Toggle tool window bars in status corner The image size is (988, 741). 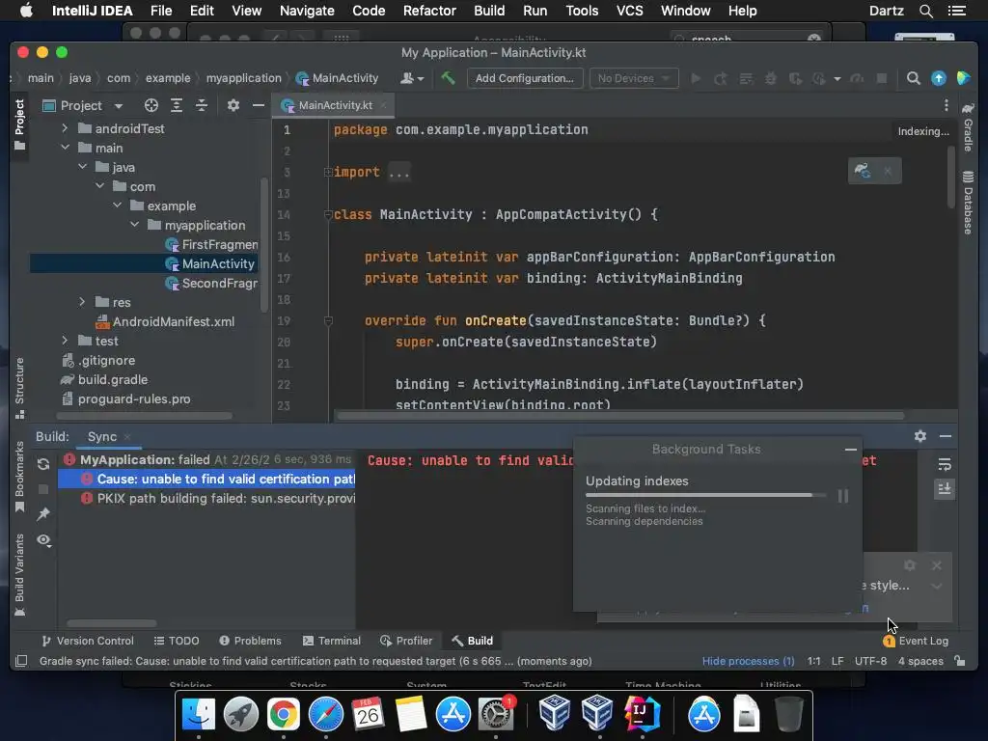21,661
